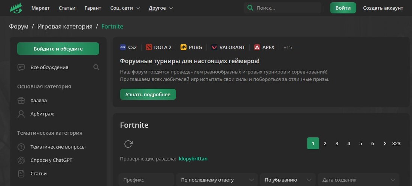Refresh the Fortnite thread list

tap(128, 144)
